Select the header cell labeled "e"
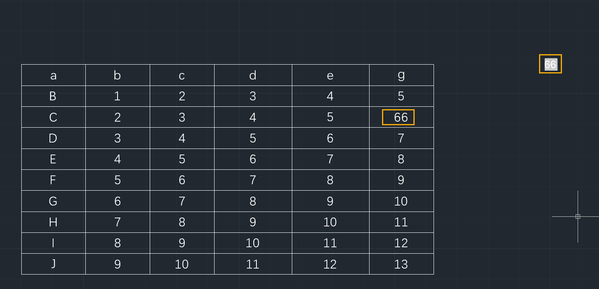 (330, 75)
